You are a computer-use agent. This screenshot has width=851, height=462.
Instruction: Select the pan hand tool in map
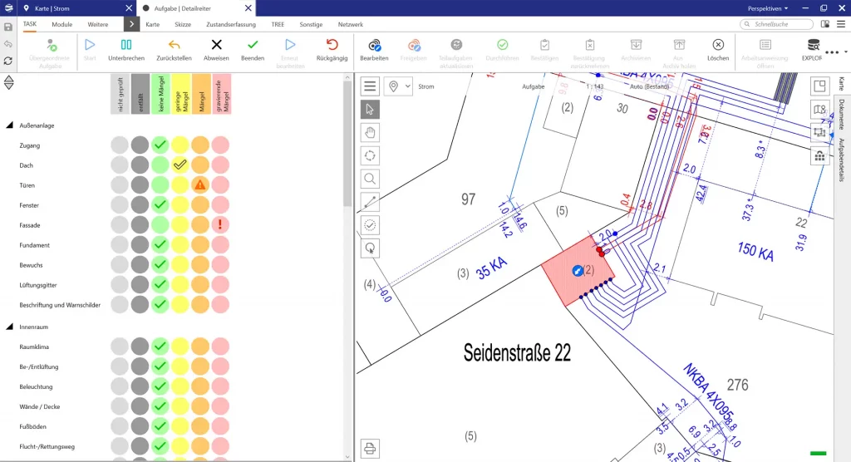pos(370,131)
